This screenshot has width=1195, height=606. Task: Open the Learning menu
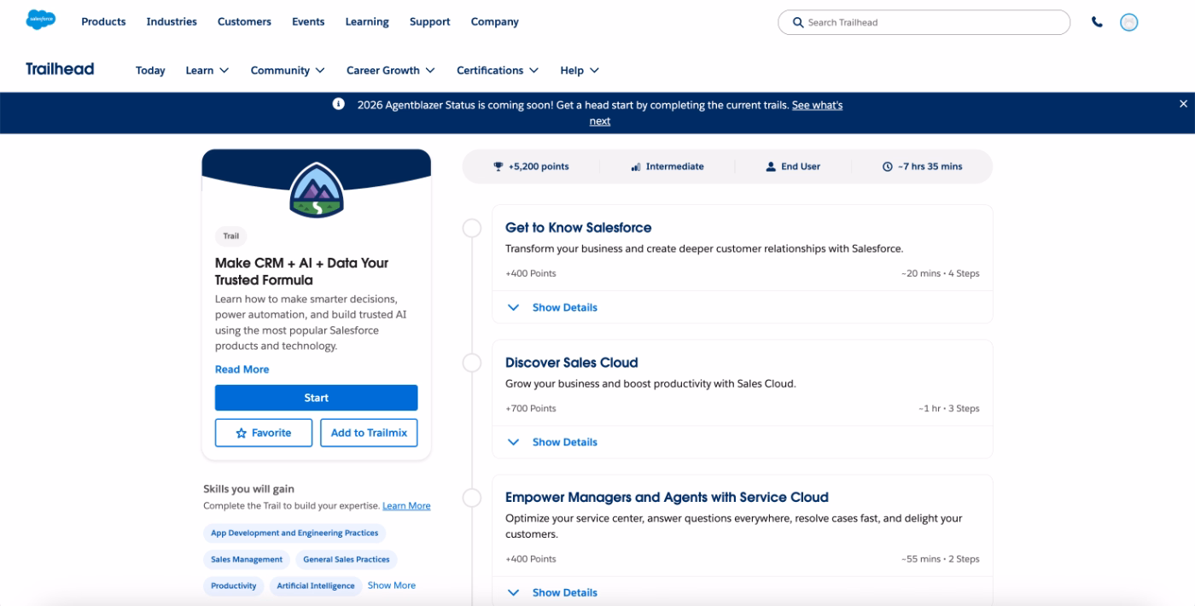click(x=367, y=21)
